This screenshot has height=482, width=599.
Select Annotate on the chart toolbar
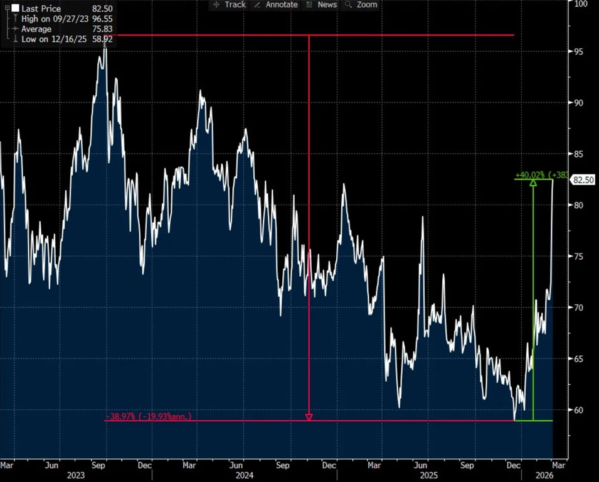281,5
